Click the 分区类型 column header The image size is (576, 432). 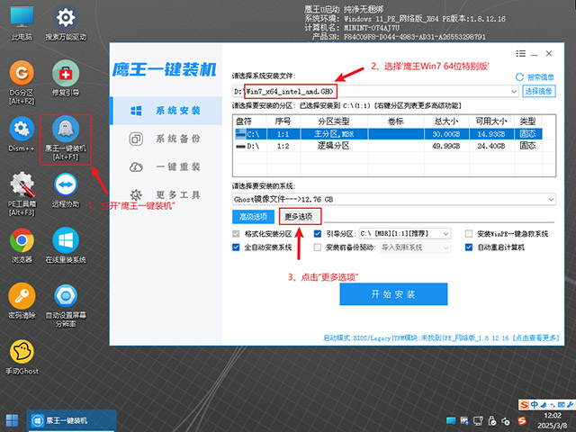pos(334,121)
